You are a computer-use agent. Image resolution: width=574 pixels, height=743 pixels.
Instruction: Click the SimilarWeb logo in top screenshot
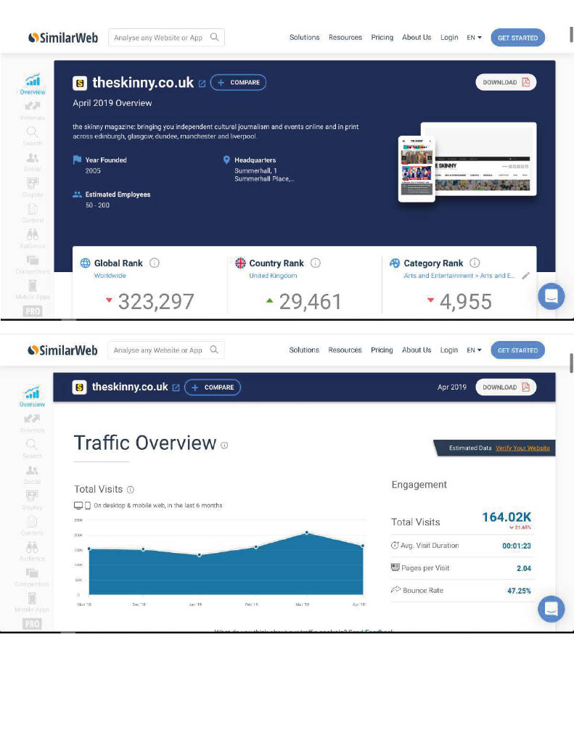coord(63,38)
